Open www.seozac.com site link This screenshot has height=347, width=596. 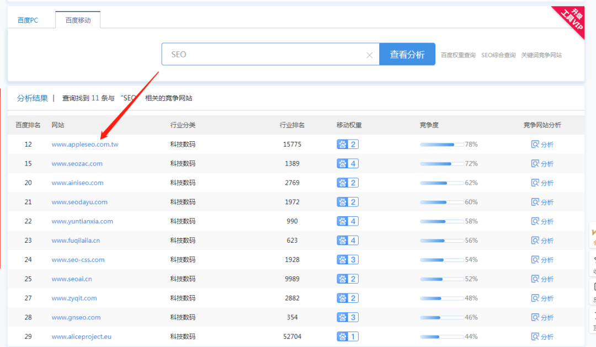click(77, 163)
